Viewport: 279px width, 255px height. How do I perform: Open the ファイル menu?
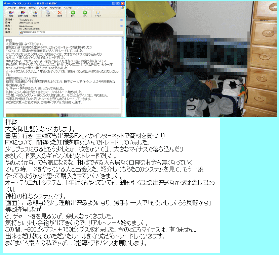click(x=11, y=8)
